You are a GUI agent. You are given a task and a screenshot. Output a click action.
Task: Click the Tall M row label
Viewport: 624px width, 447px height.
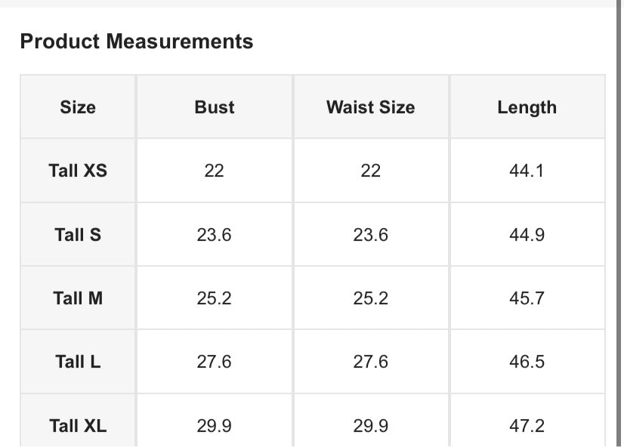(x=78, y=297)
